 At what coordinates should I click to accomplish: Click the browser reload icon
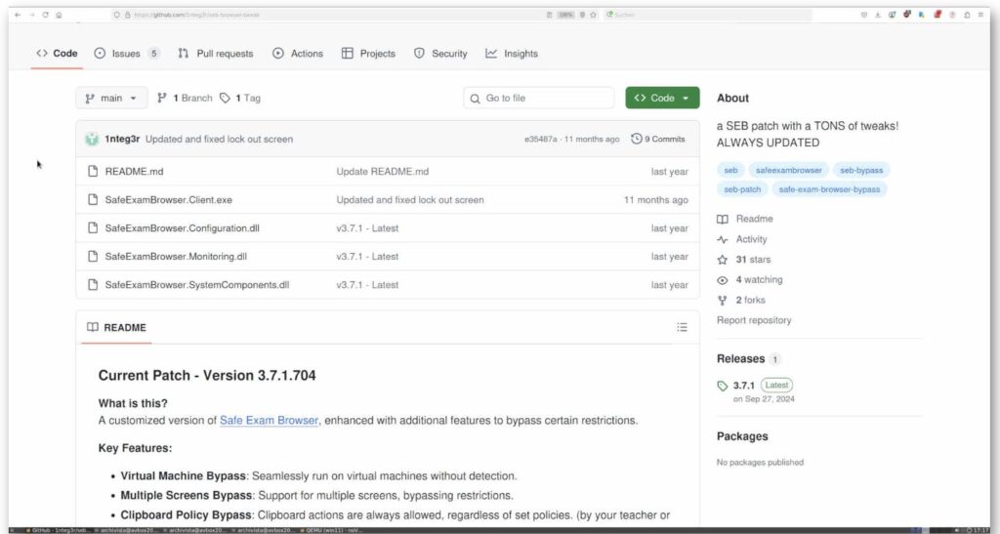click(x=45, y=15)
